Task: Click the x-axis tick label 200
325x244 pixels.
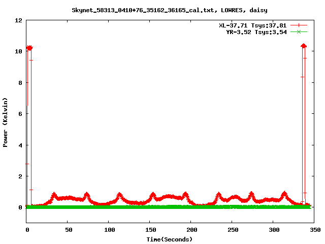Action: (192, 230)
